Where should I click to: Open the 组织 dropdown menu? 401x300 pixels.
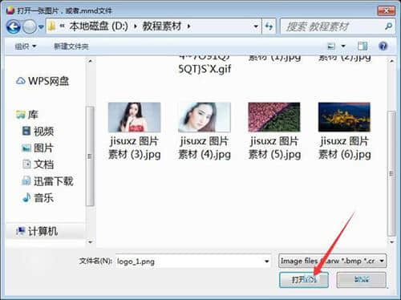tap(26, 47)
